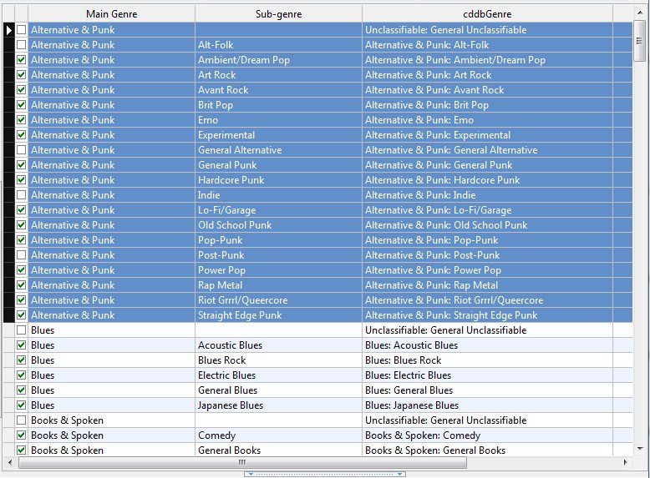The width and height of the screenshot is (650, 478).
Task: Select the 'Power Pop' sub-genre cell
Action: click(x=278, y=269)
